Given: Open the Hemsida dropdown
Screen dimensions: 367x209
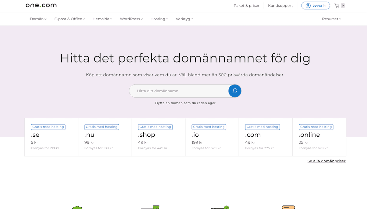Looking at the screenshot, I should 102,19.
